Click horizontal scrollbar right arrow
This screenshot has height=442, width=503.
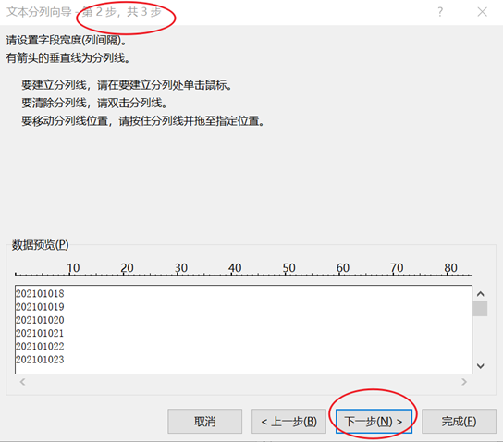pyautogui.click(x=464, y=382)
